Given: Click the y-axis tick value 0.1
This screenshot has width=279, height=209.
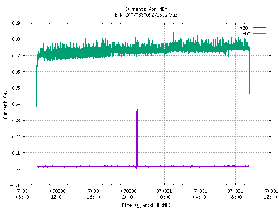Looking at the screenshot, I should coord(16,153).
